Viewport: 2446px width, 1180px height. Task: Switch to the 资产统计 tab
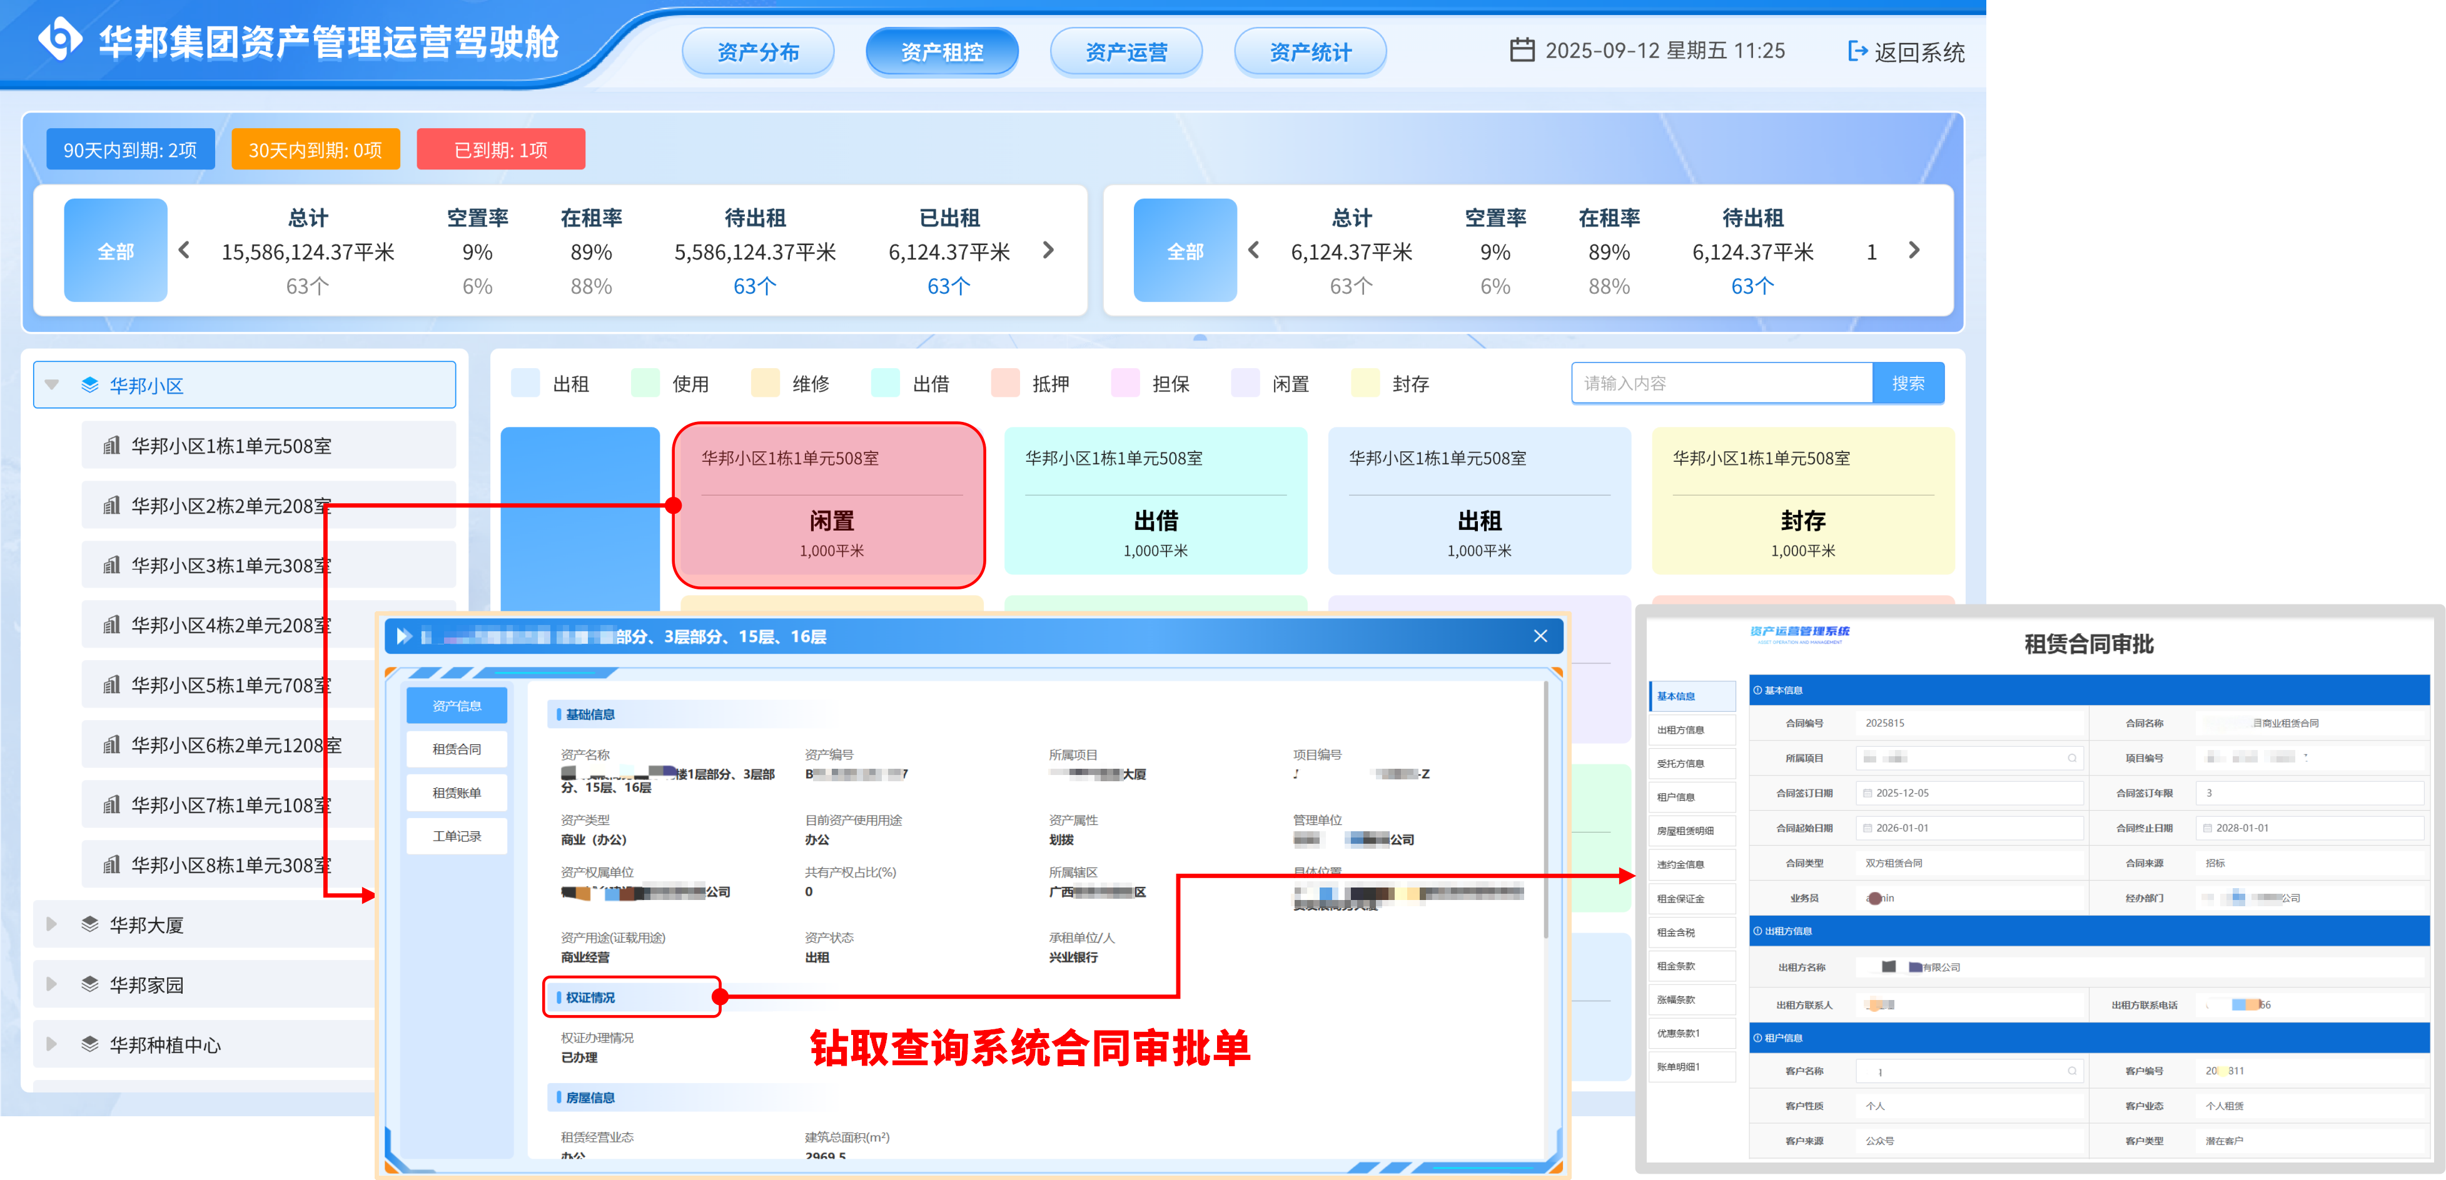coord(1310,51)
